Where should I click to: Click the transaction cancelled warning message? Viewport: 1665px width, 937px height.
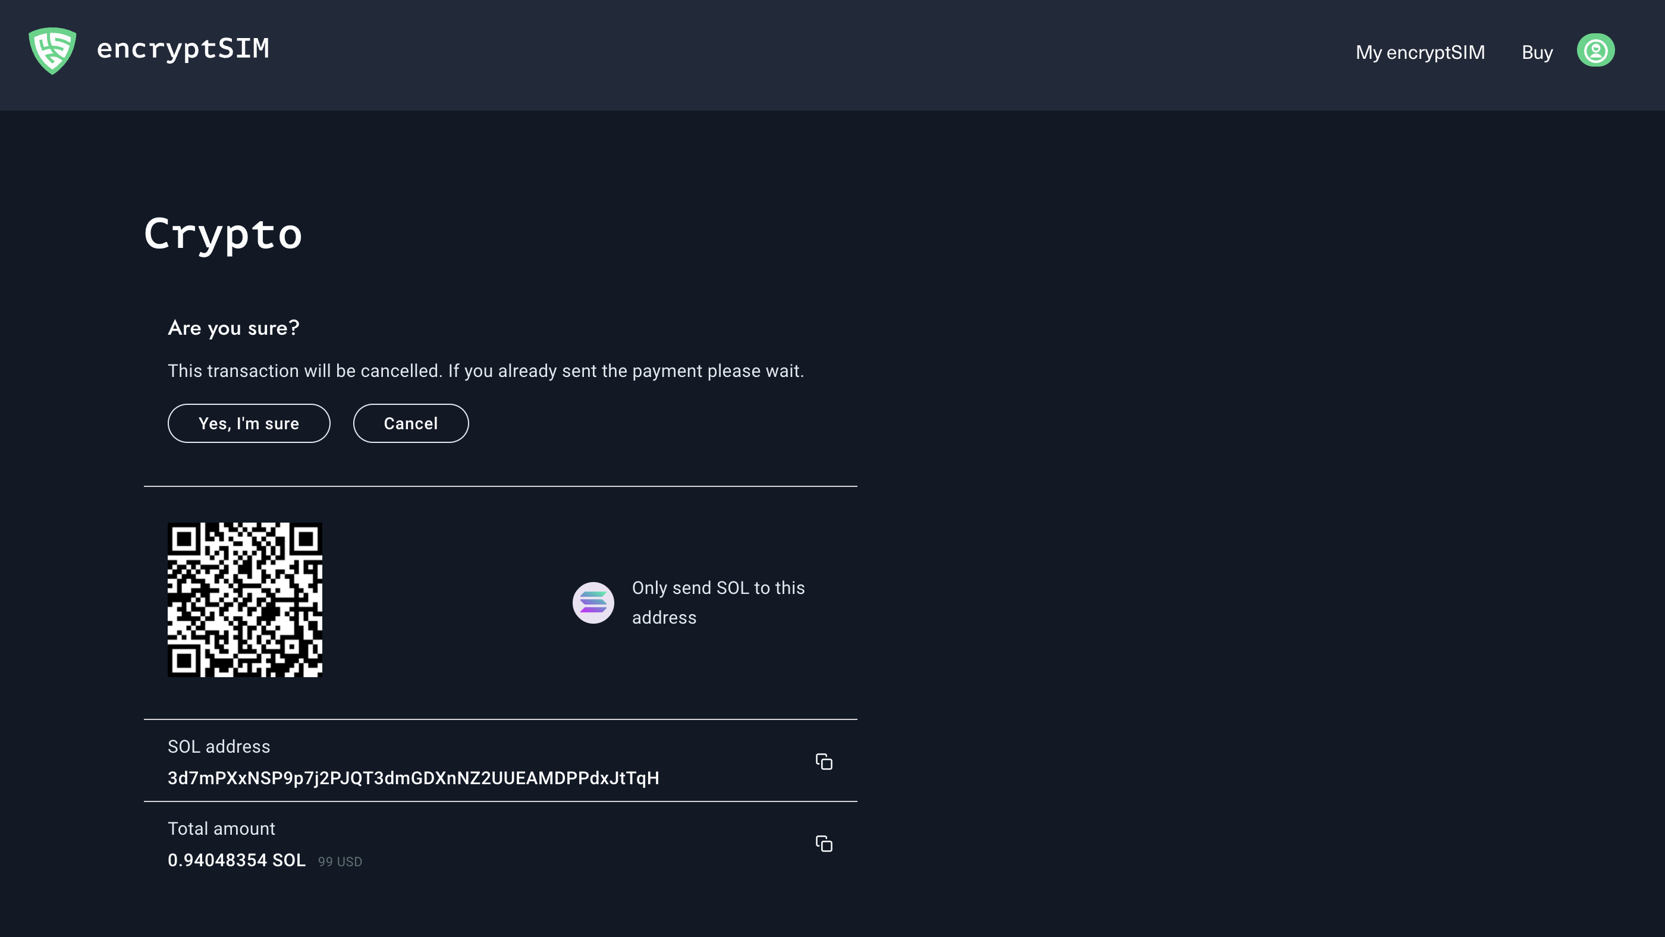[x=485, y=371]
